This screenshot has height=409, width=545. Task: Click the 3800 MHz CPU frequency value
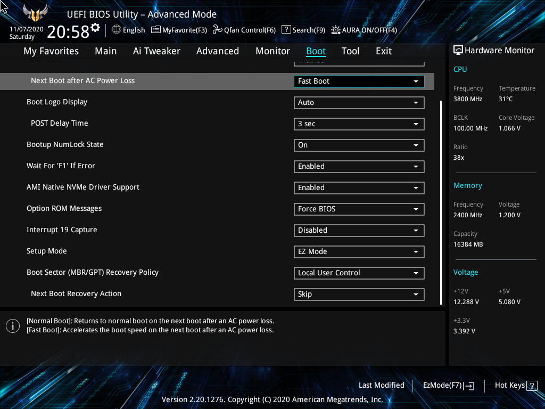point(468,99)
